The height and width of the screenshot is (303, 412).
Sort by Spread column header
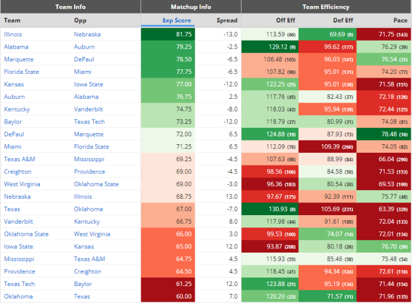tap(227, 20)
